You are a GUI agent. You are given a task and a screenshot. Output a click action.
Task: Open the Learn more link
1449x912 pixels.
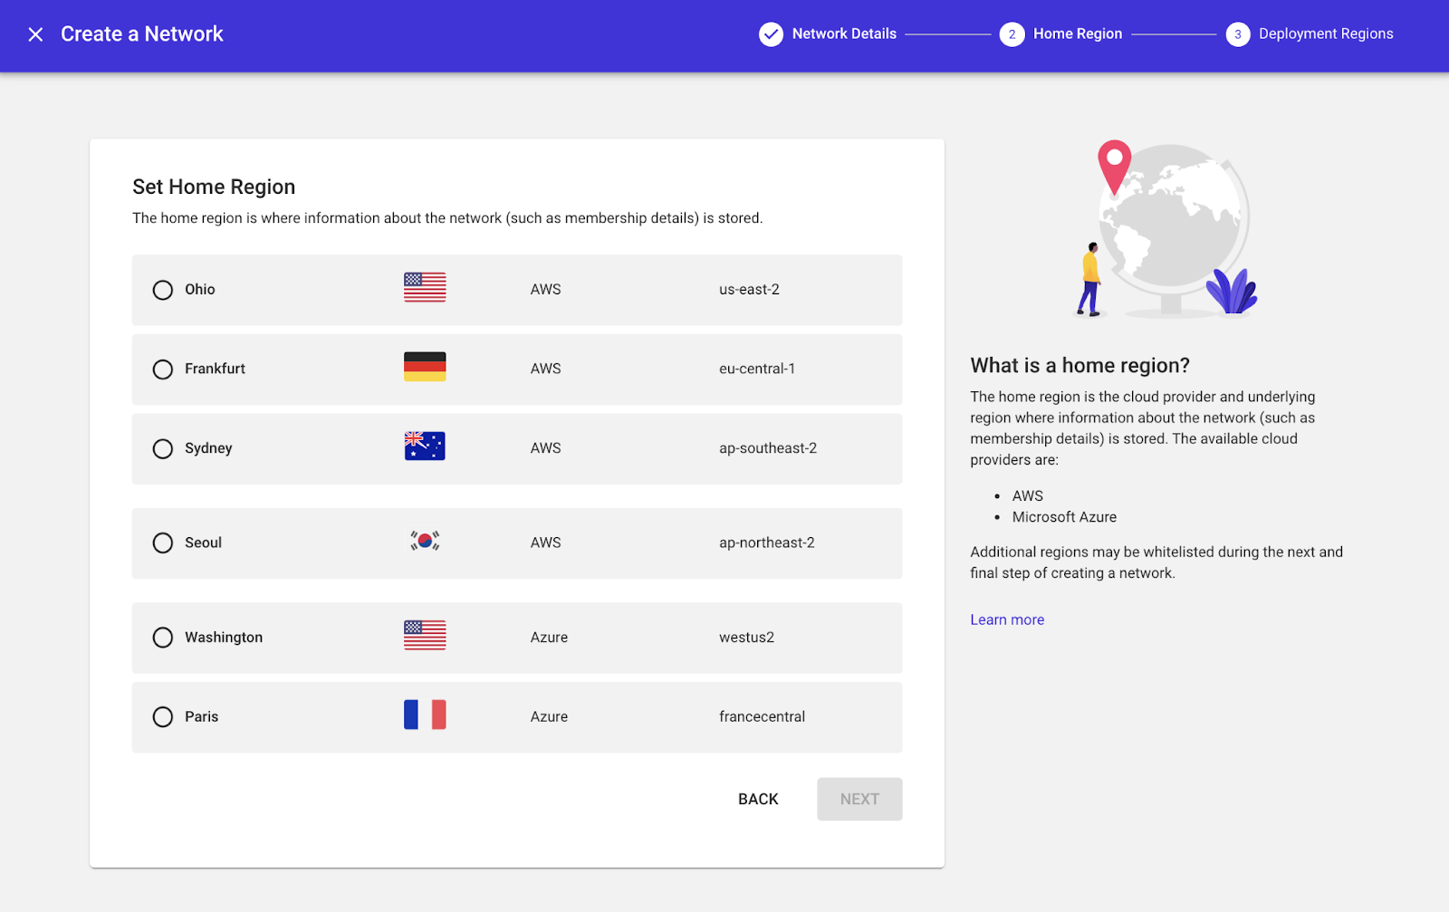(x=1006, y=619)
